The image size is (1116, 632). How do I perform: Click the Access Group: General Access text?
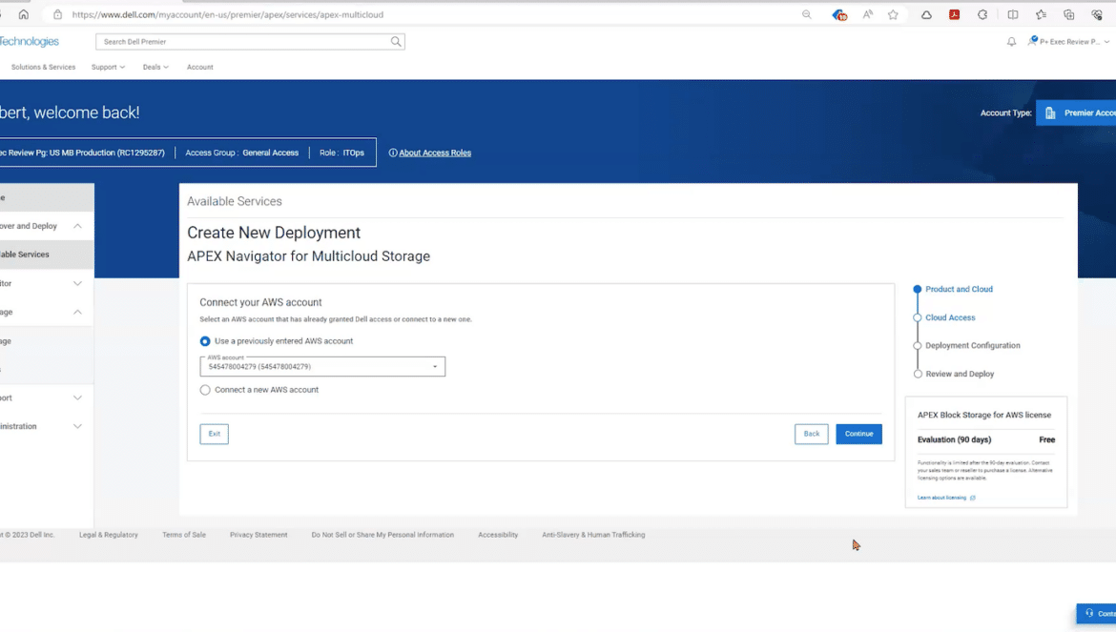pos(242,153)
